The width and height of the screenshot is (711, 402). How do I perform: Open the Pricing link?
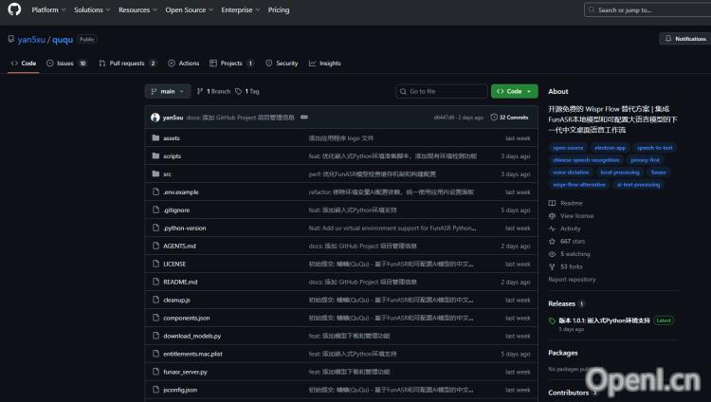[x=279, y=9]
